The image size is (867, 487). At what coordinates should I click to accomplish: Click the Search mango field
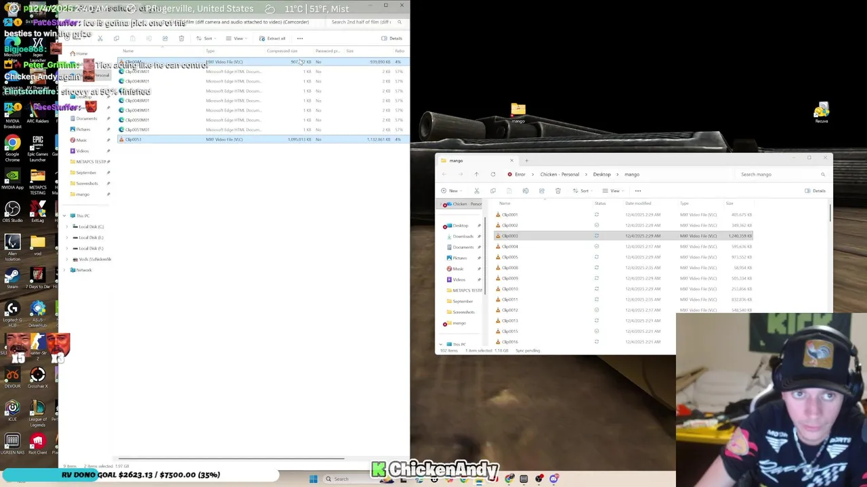tap(782, 175)
